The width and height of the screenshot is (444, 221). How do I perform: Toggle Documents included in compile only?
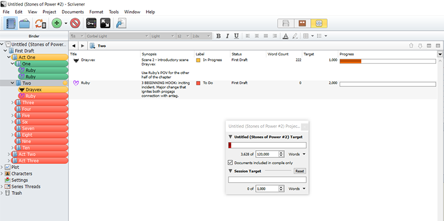click(x=230, y=163)
